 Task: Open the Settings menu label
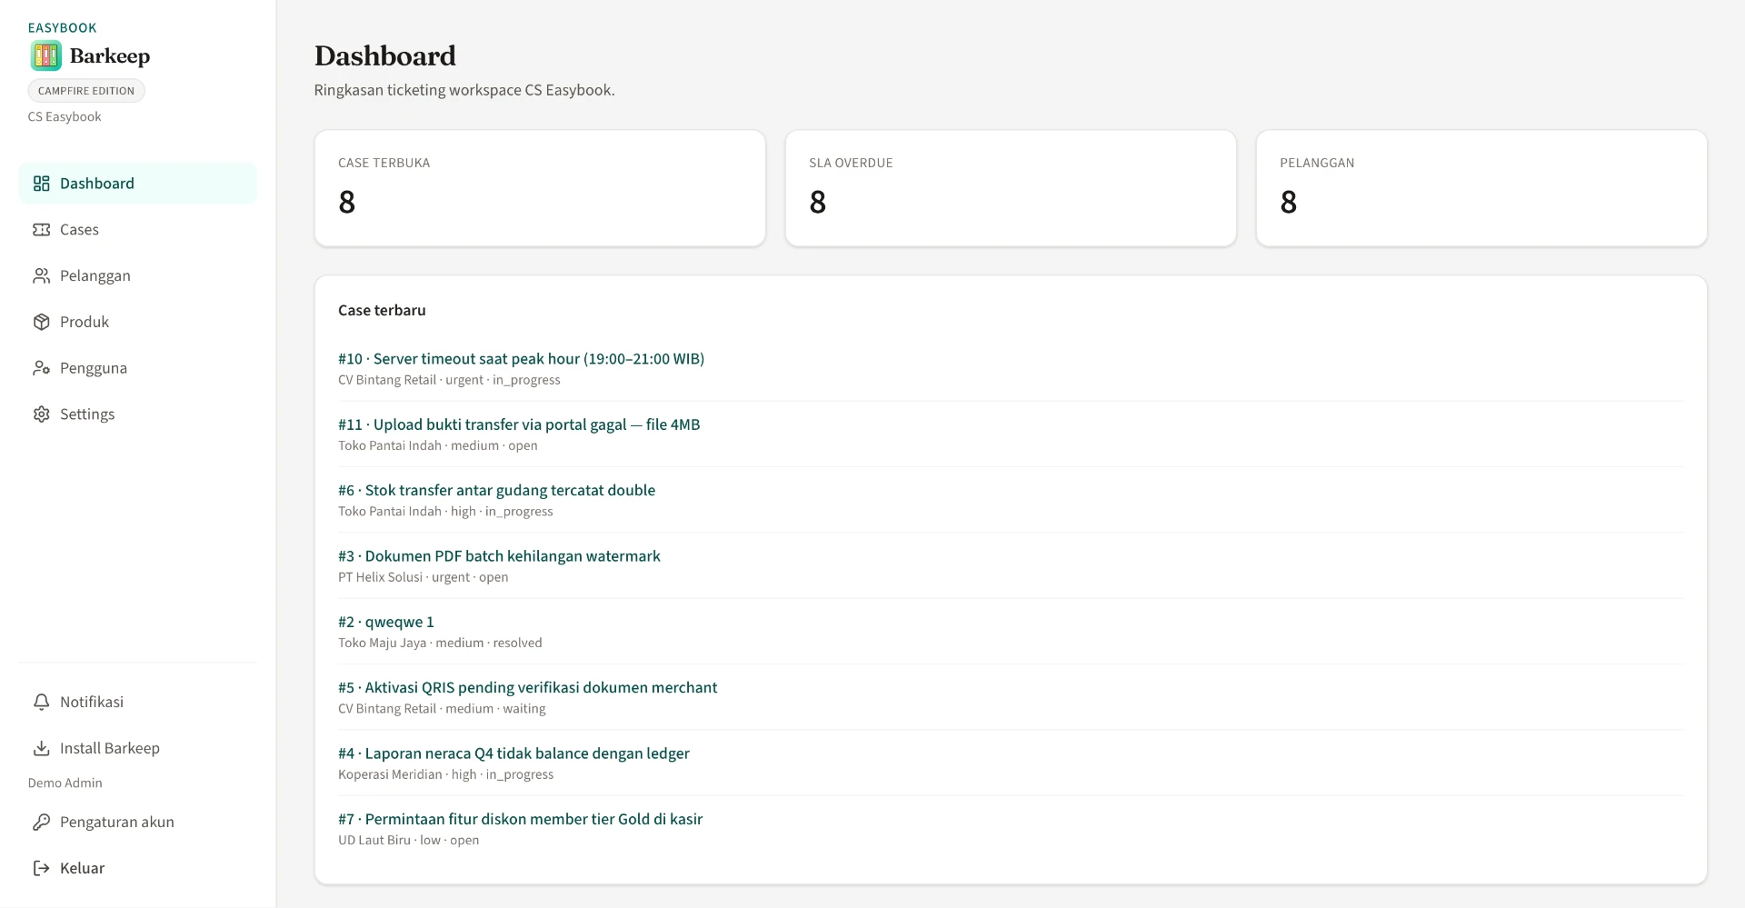87,414
